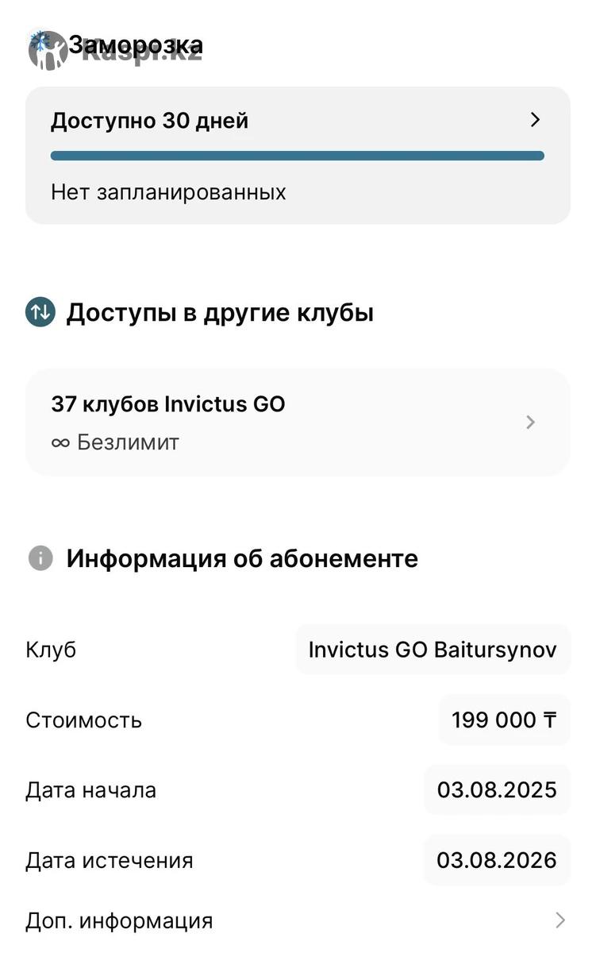Open the Доп. информация label
Screen dimensions: 596x953
[x=119, y=921]
